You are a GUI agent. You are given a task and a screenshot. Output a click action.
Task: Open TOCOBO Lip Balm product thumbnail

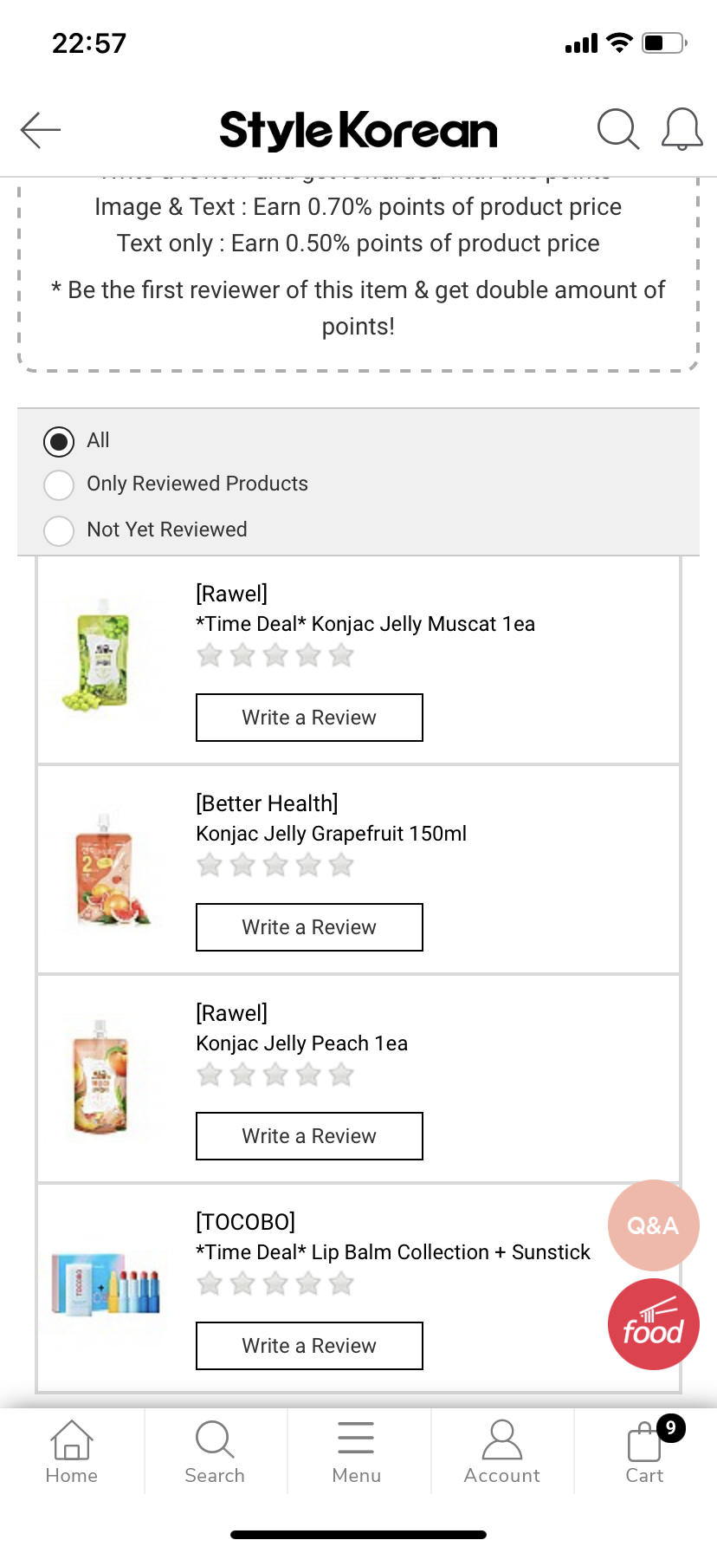pos(106,1283)
